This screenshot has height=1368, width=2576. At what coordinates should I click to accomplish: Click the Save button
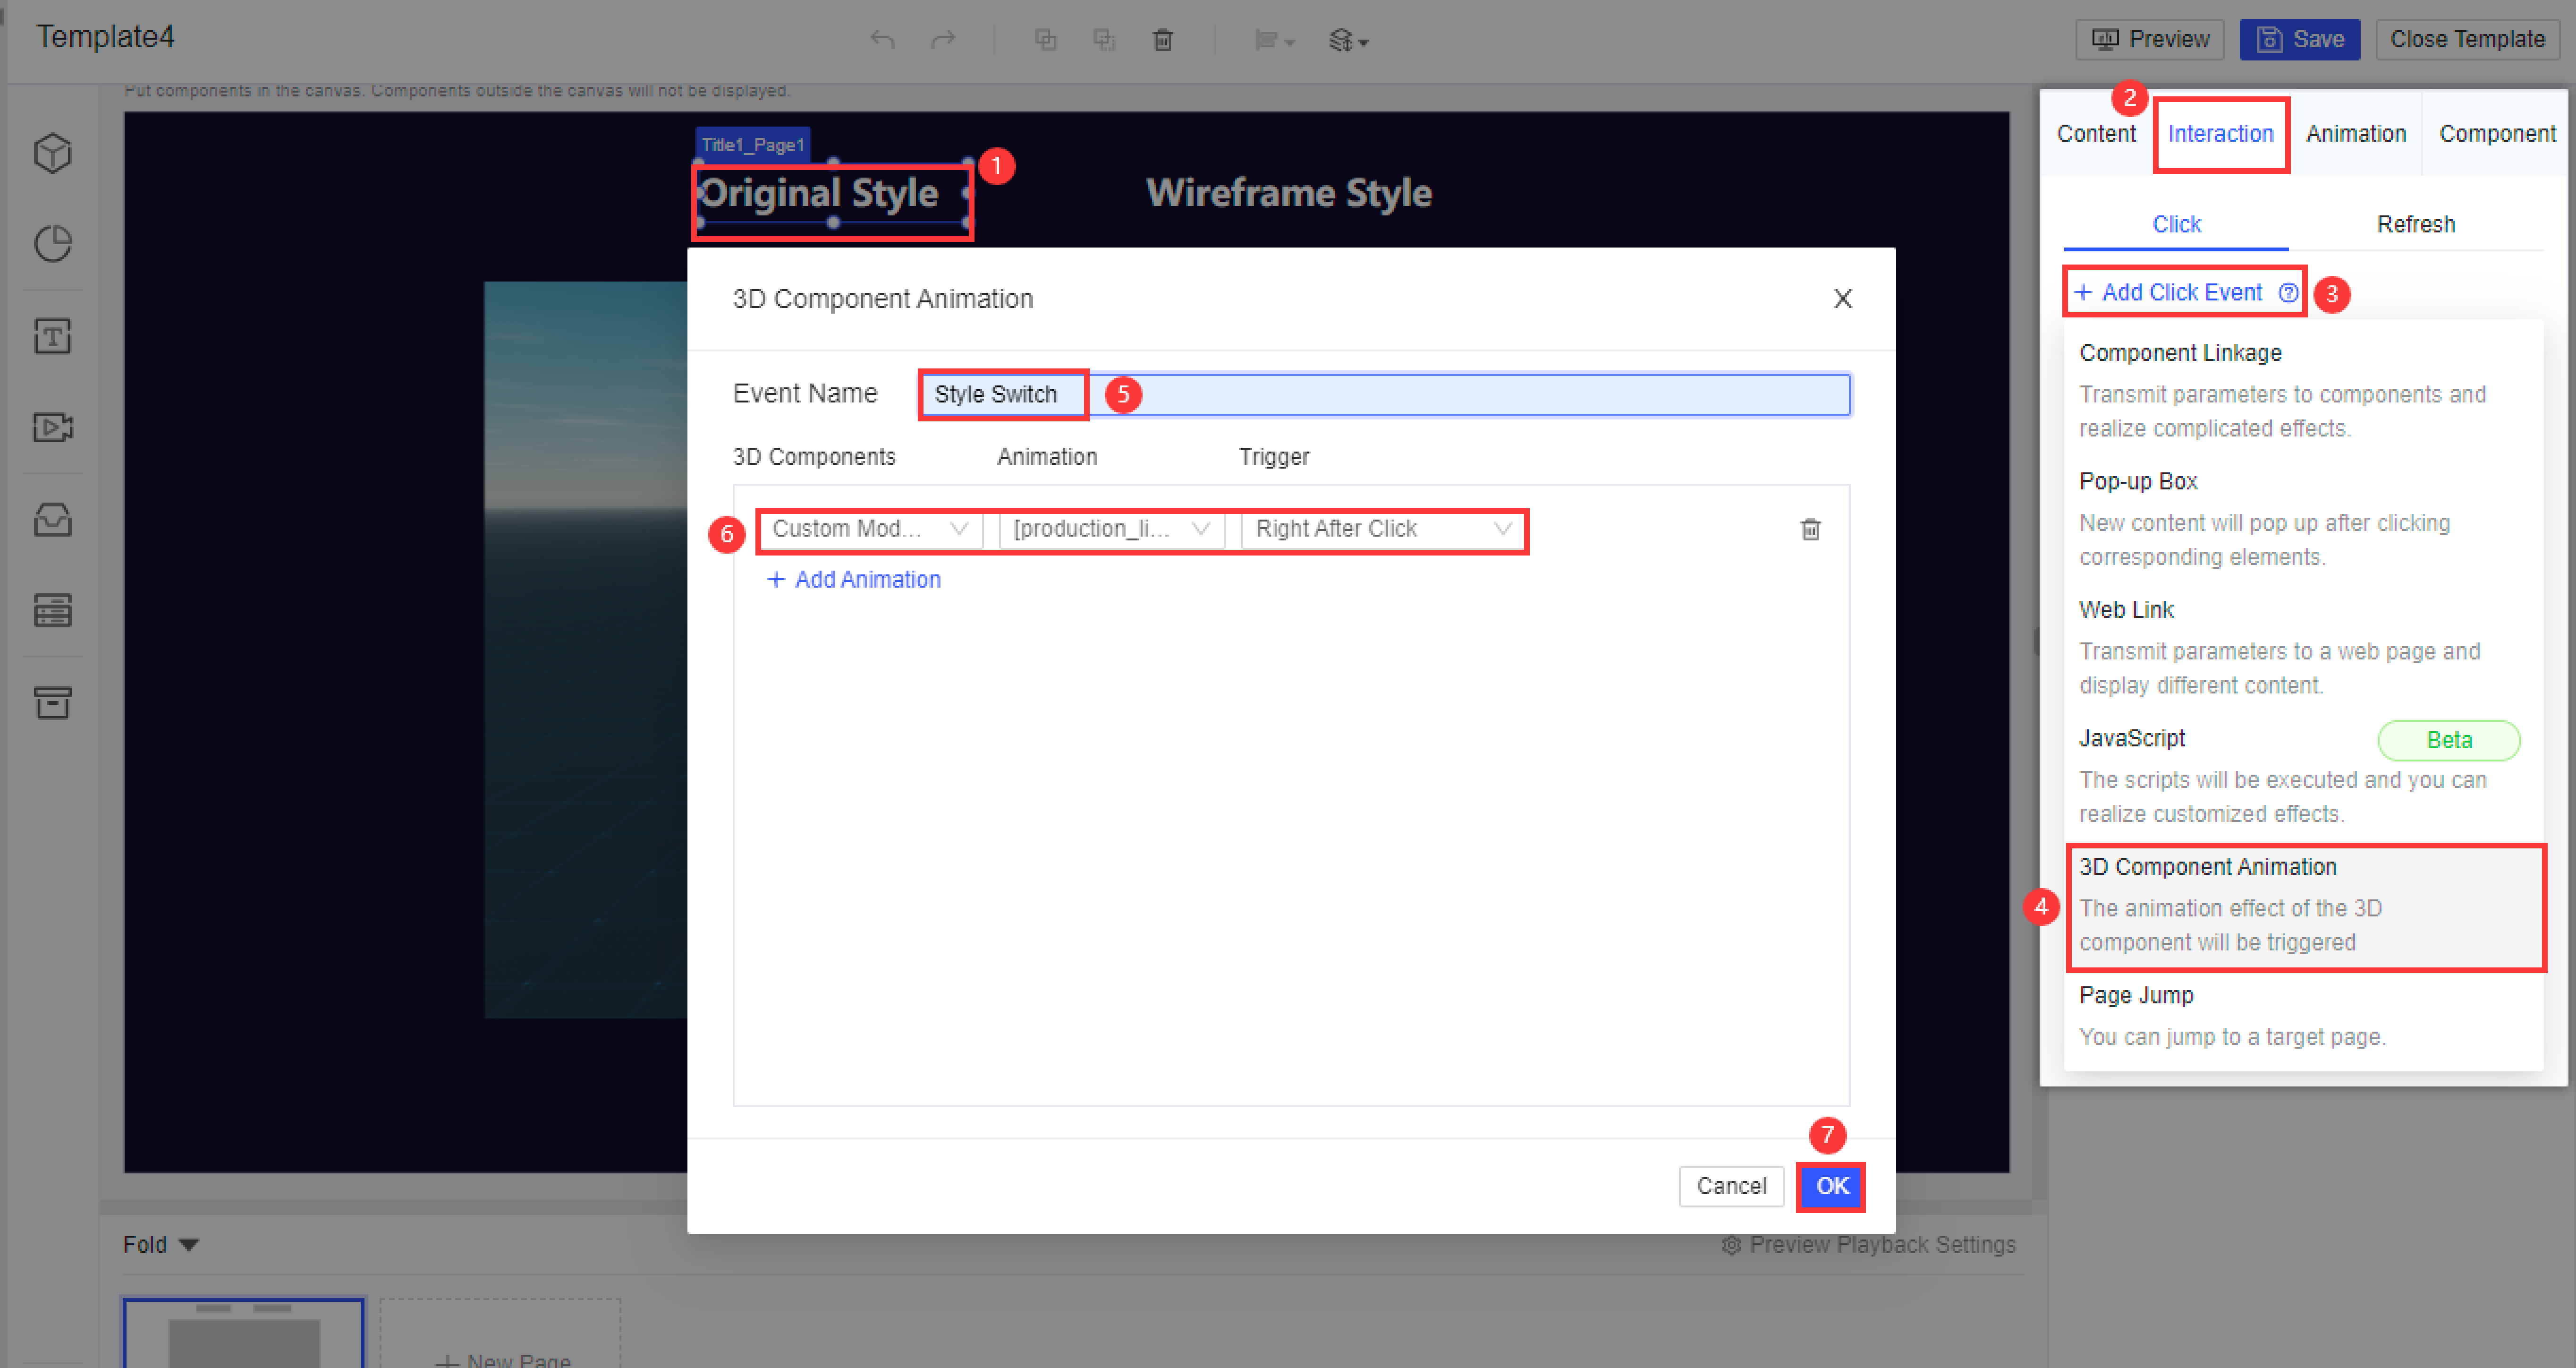2299,40
